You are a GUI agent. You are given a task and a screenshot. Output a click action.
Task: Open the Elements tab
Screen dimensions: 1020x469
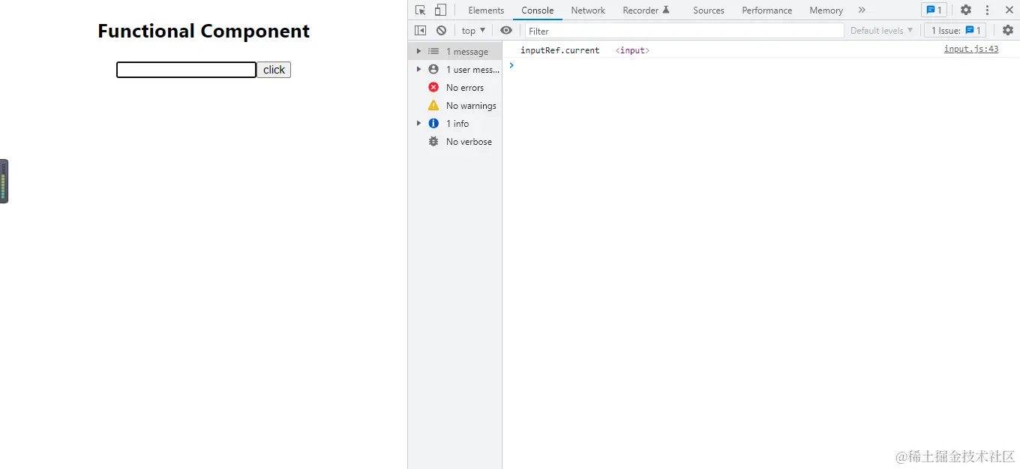click(486, 10)
